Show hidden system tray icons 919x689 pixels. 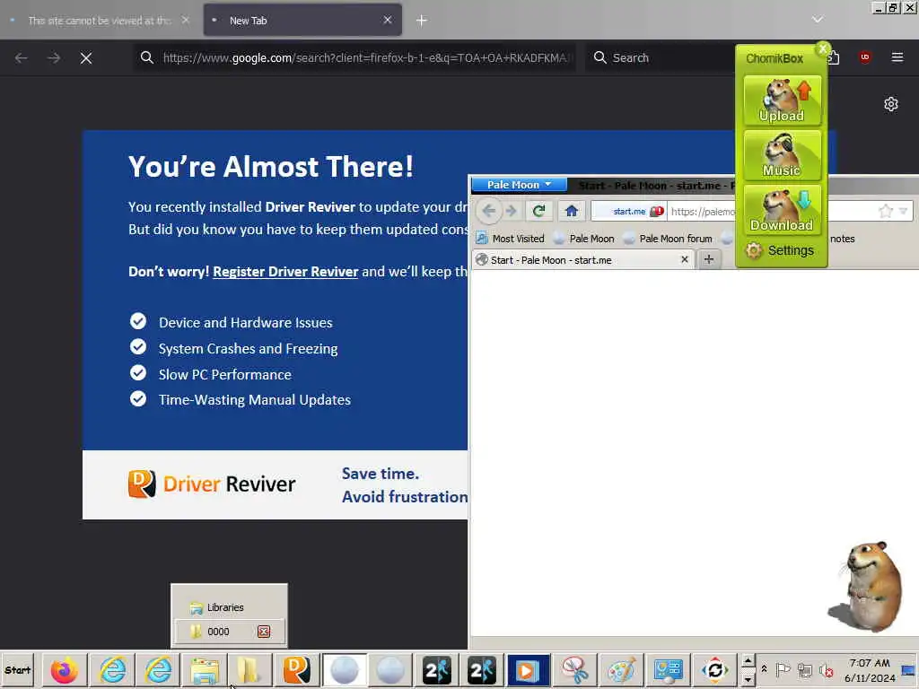point(764,668)
